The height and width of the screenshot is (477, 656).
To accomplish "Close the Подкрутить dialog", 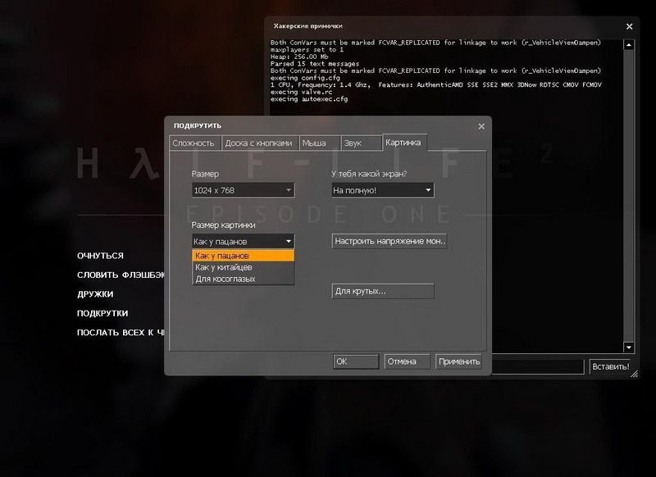I will tap(481, 126).
